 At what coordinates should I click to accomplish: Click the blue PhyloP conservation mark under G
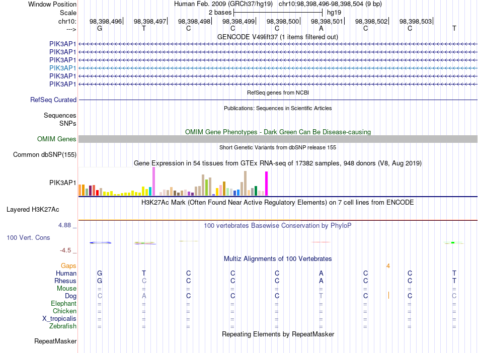pos(100,243)
